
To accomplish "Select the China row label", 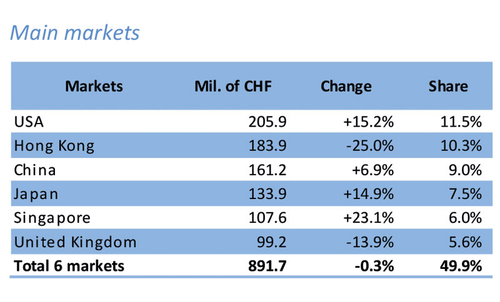I will coord(34,170).
